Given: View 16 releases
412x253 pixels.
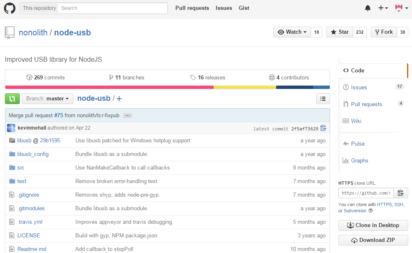Looking at the screenshot, I should coord(207,77).
